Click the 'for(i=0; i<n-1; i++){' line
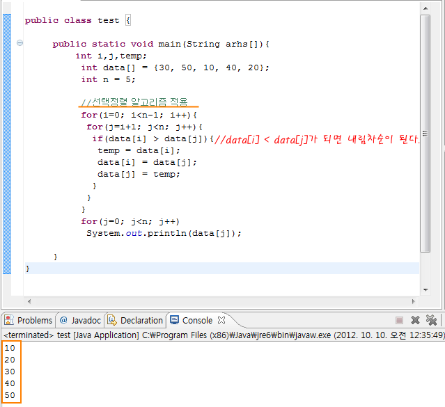The image size is (445, 407). point(139,115)
